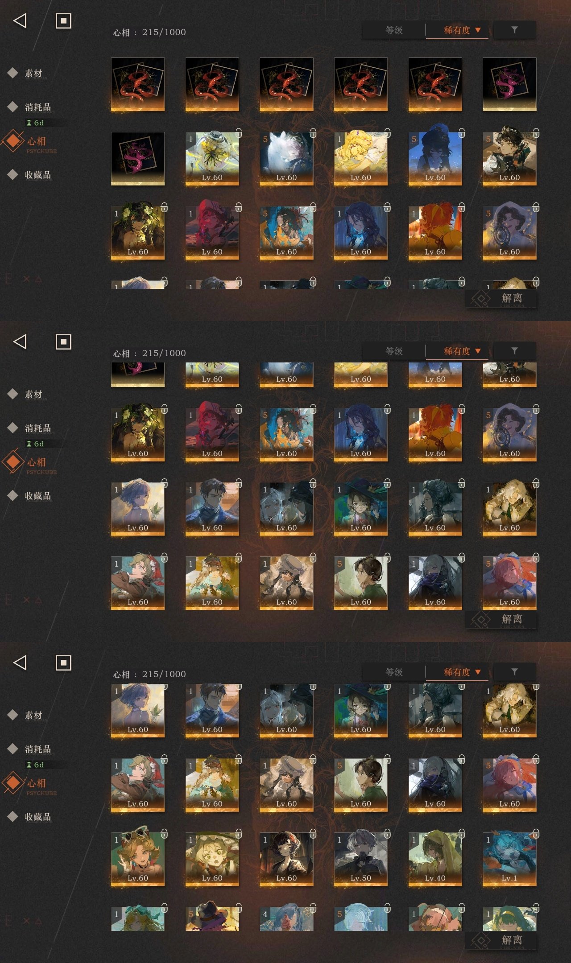Click the 稀有度 sort arrow in the bottom screenshot
Viewport: 571px width, 963px height.
(478, 672)
